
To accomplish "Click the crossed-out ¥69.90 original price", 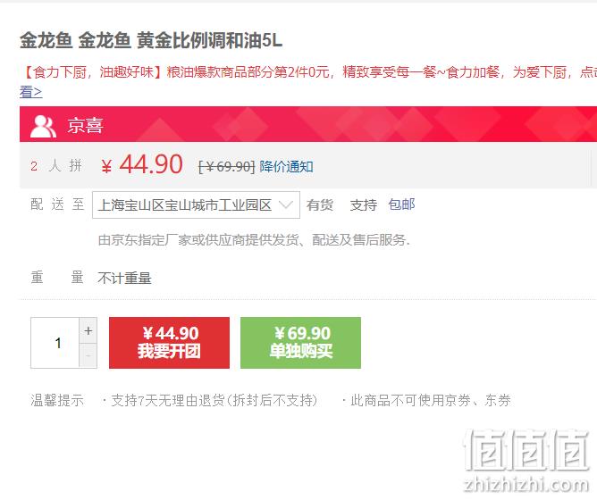I will (x=226, y=167).
